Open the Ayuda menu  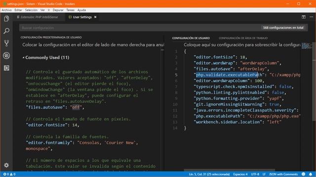coord(81,10)
